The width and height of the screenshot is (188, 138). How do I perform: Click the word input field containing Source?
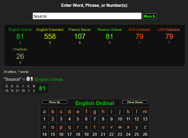pos(87,16)
